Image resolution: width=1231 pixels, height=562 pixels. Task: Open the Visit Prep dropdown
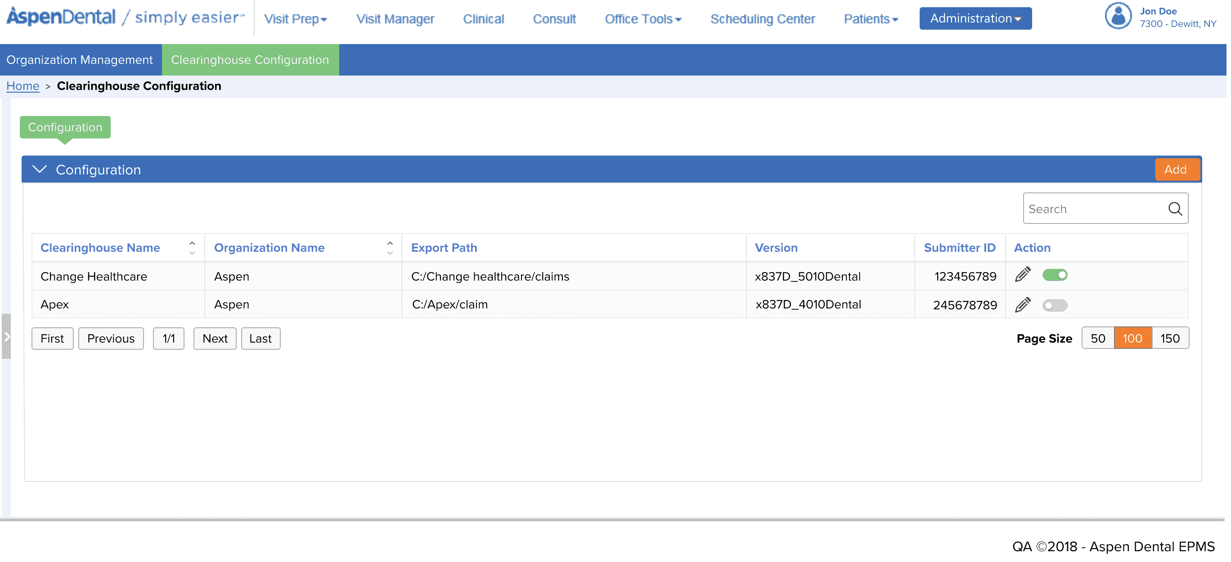[x=295, y=19]
